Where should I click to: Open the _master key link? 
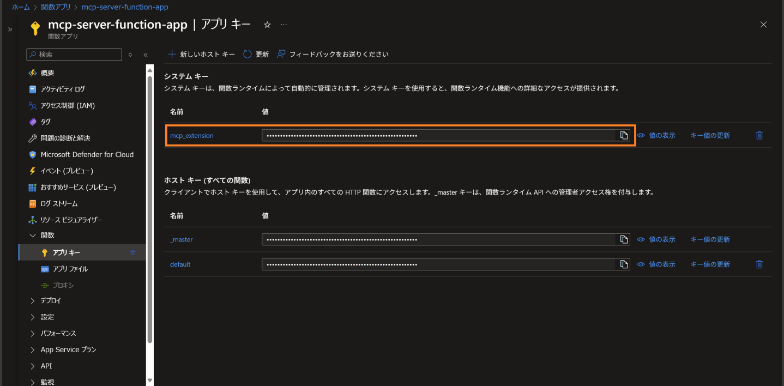pyautogui.click(x=182, y=239)
